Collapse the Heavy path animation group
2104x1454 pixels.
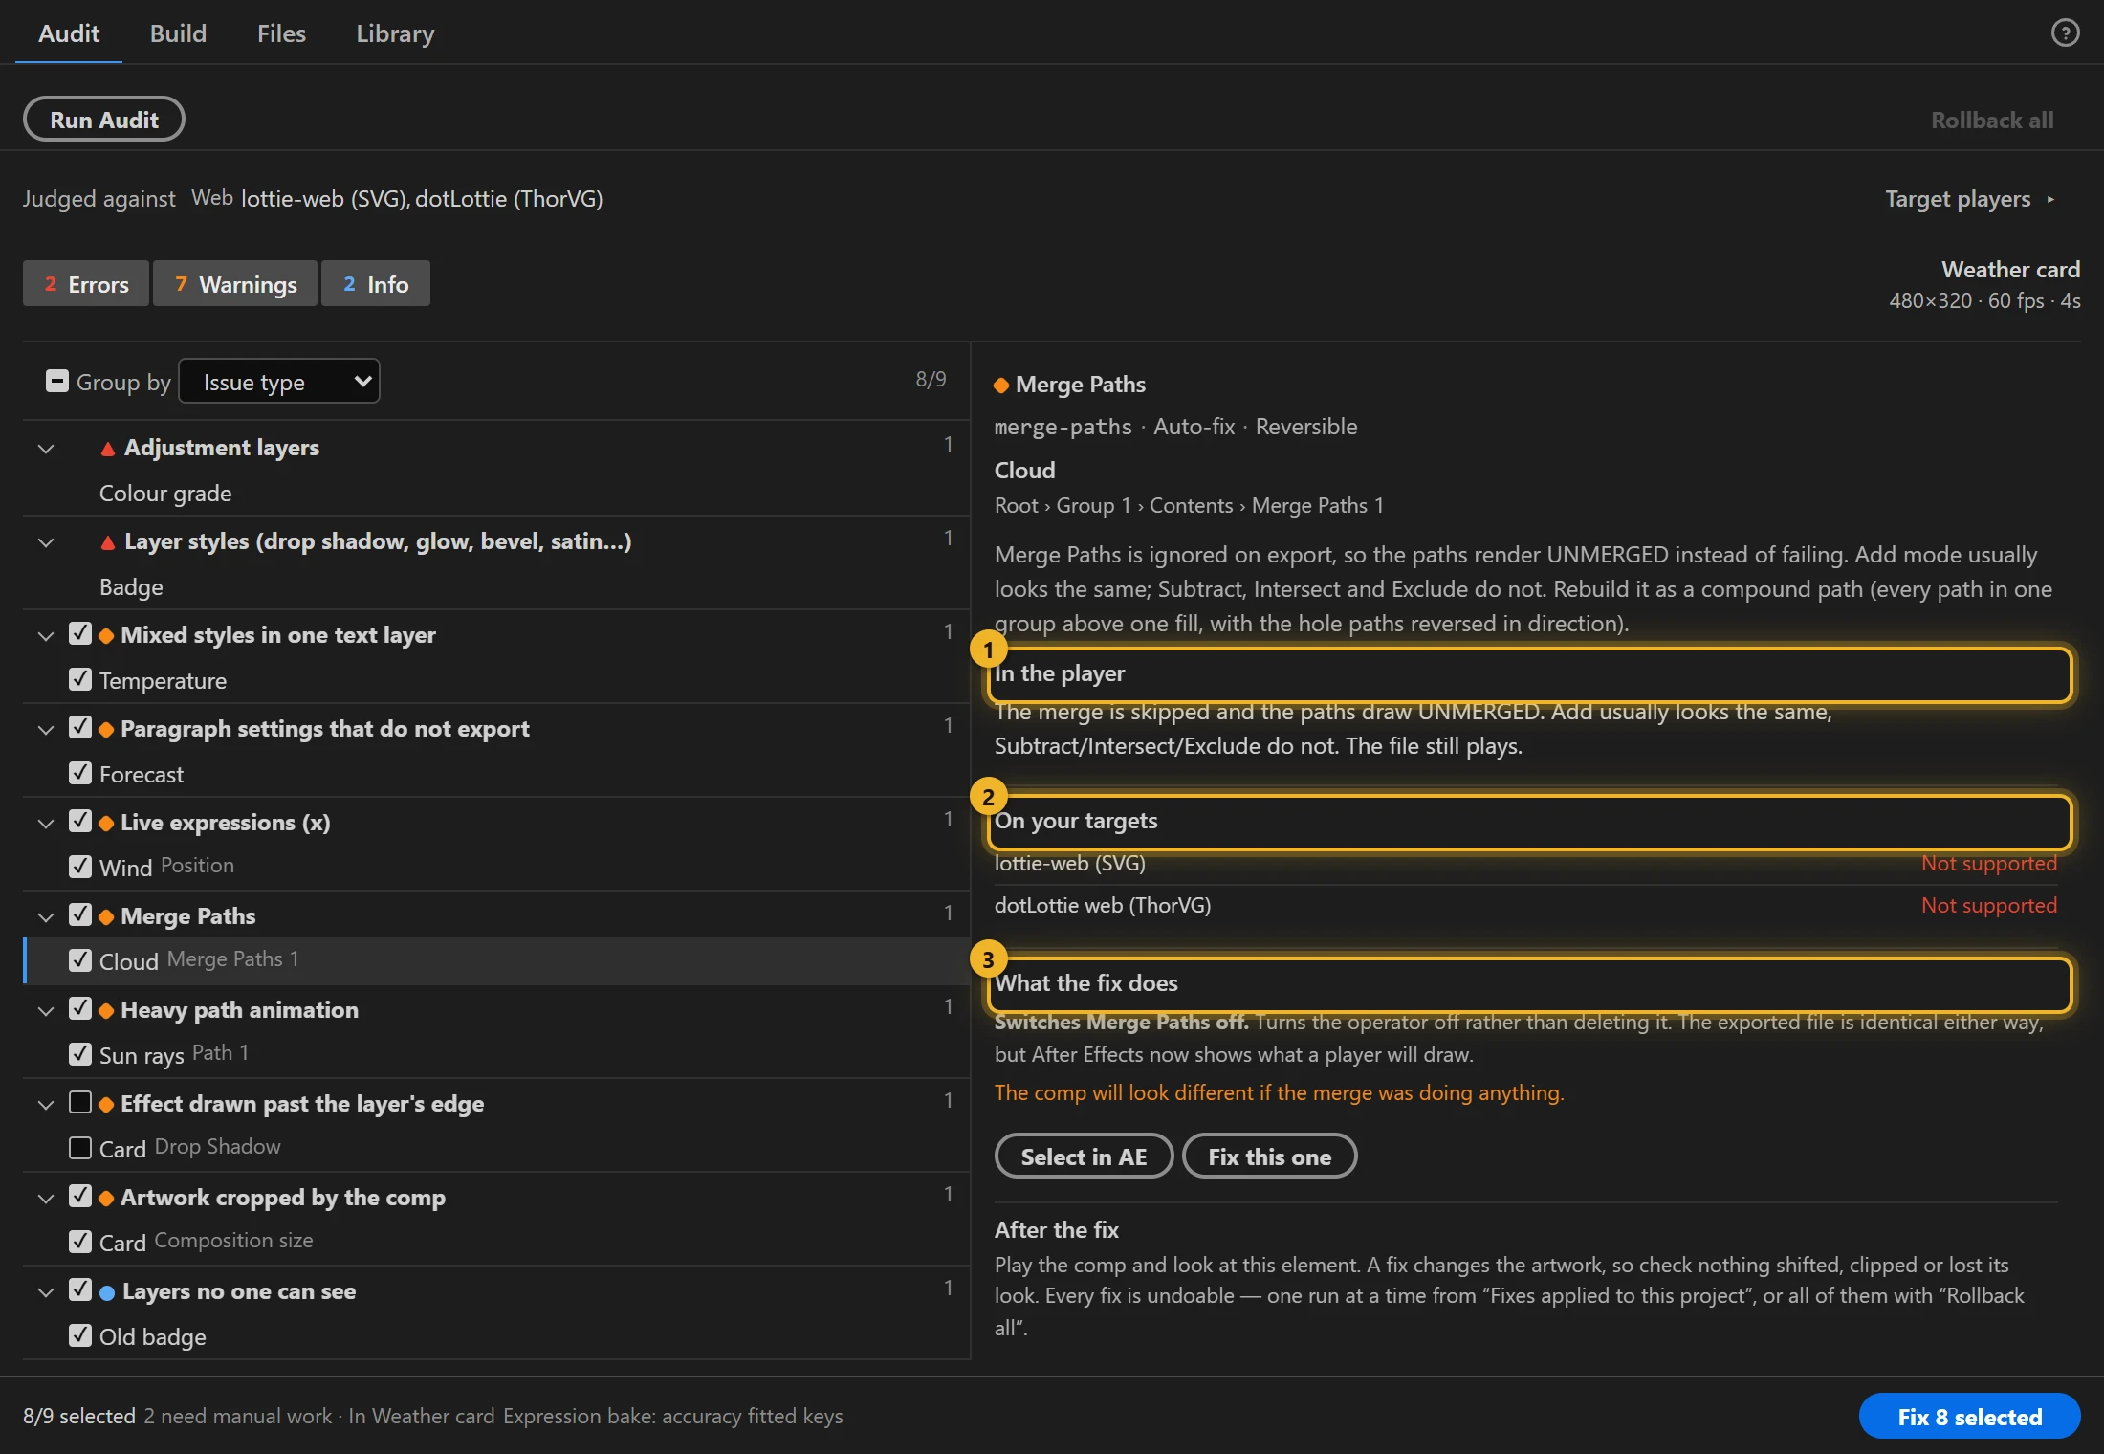(45, 1011)
